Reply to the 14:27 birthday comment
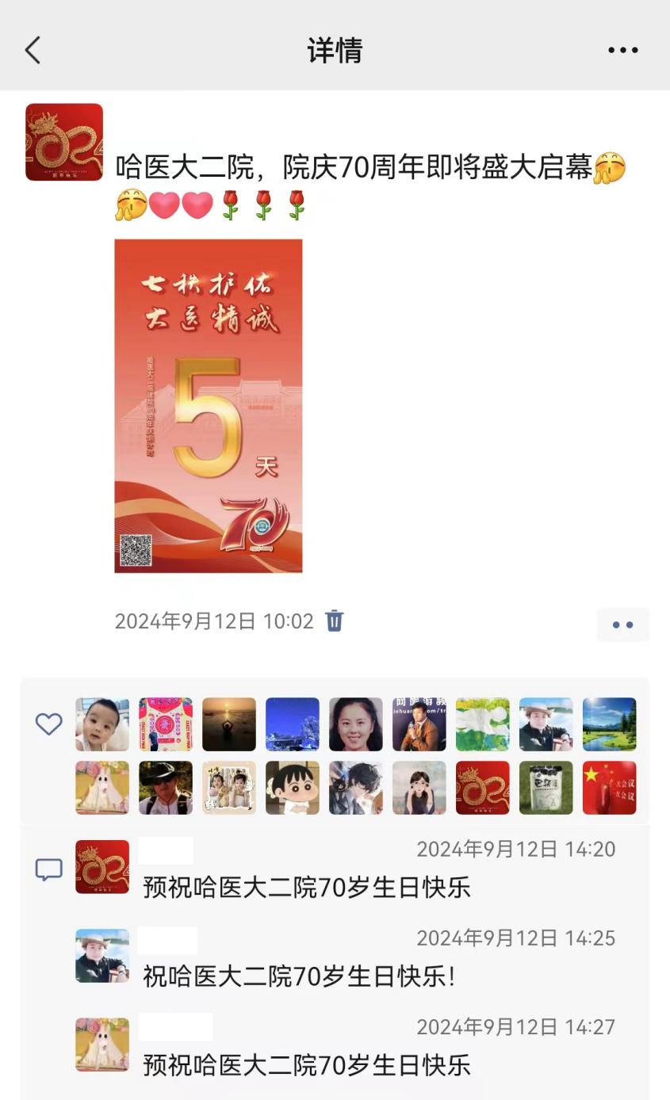Screen dimensions: 670x1100 (307, 1065)
